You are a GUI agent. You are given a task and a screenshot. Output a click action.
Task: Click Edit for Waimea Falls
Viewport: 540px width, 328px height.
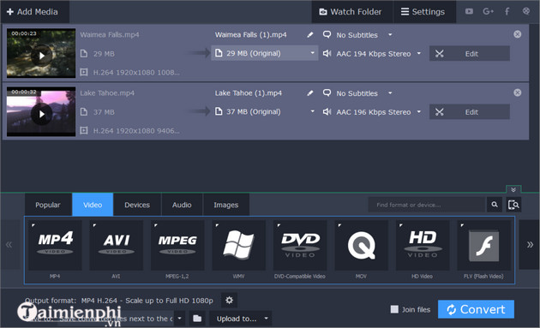pyautogui.click(x=470, y=53)
